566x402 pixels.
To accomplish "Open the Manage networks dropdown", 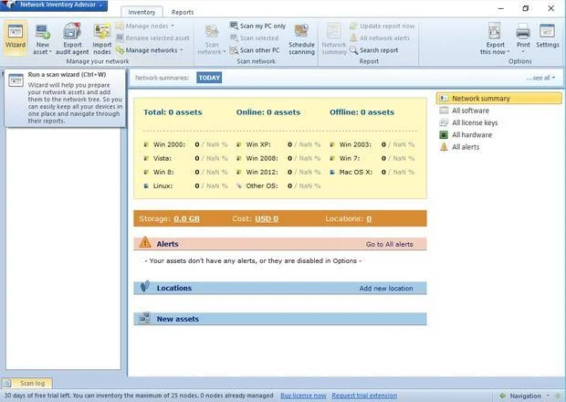I will (x=149, y=50).
